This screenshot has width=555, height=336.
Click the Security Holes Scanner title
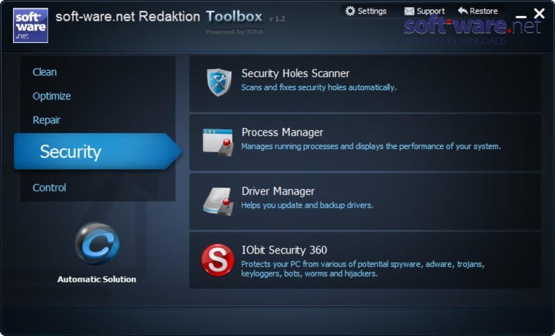(x=296, y=73)
